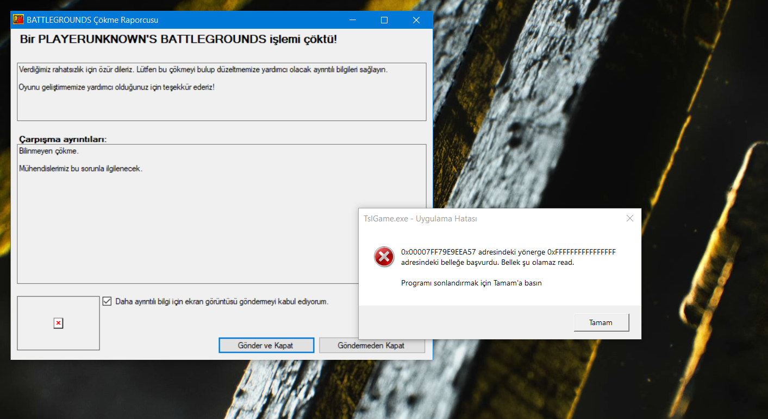Screen dimensions: 768x419
Task: Click the 'Verdiğimiz rahatsızlık için özür dileriz' line
Action: tap(203, 69)
